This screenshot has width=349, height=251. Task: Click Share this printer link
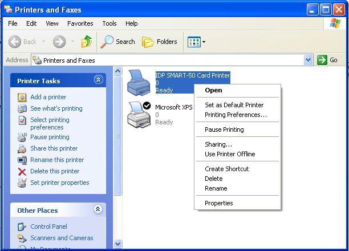pyautogui.click(x=54, y=148)
